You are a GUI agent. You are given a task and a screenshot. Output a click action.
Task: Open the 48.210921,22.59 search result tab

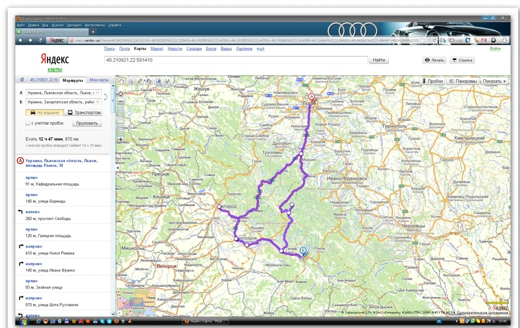click(x=44, y=80)
